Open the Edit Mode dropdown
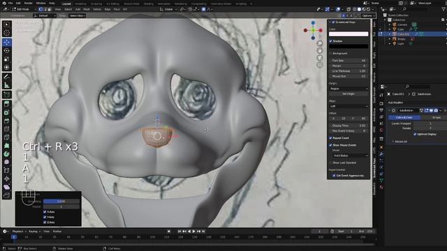This screenshot has height=251, width=447. point(24,9)
